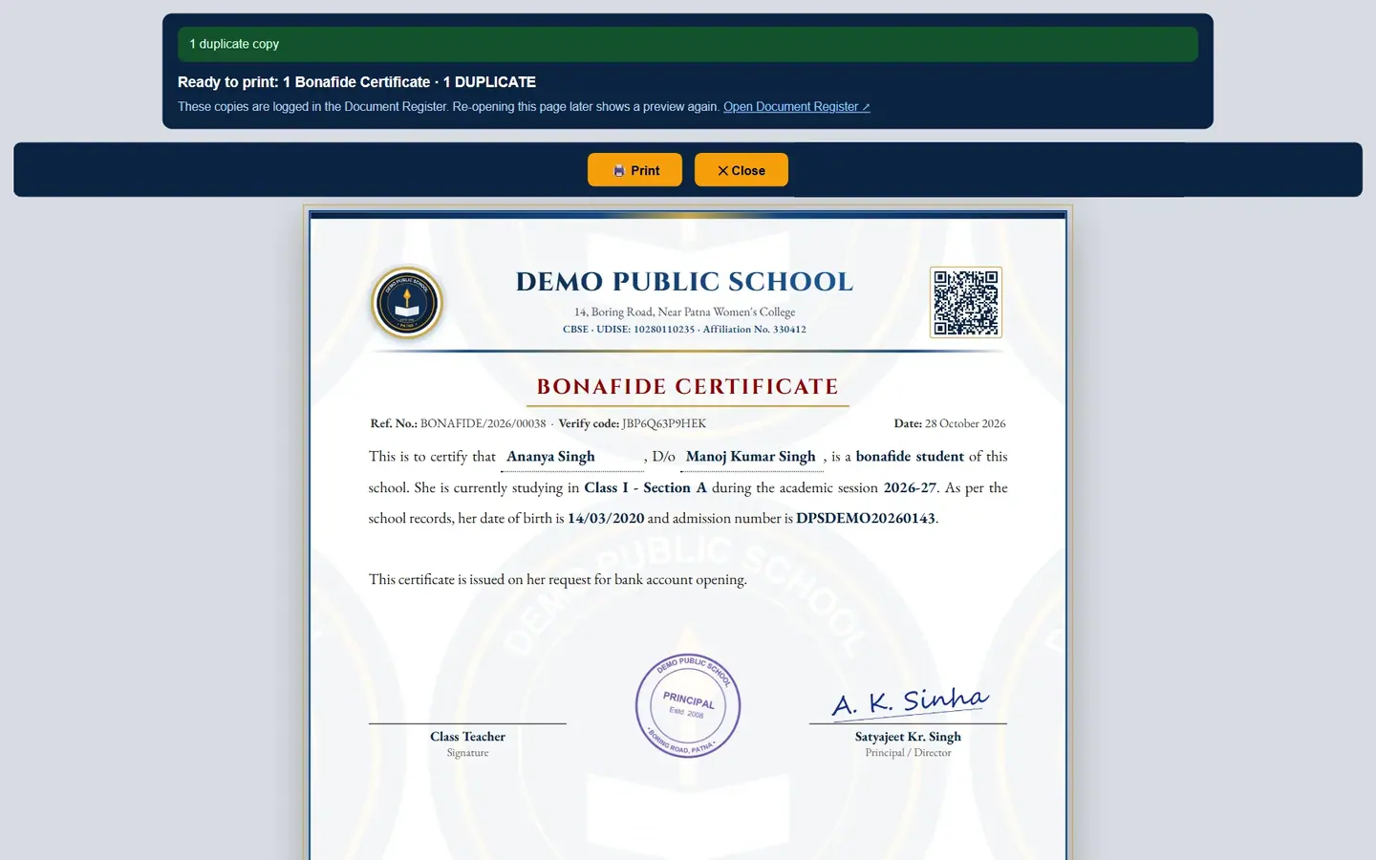Click the school address line on Boring Road

684,312
